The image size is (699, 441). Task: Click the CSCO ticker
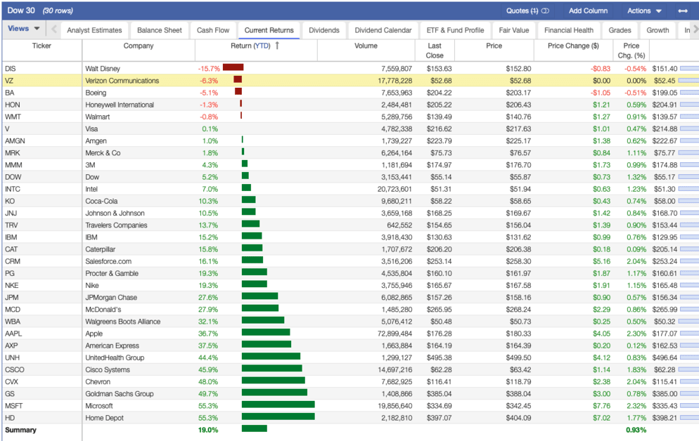14,369
